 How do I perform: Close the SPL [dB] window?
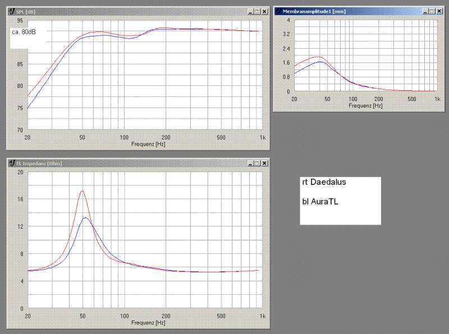264,11
